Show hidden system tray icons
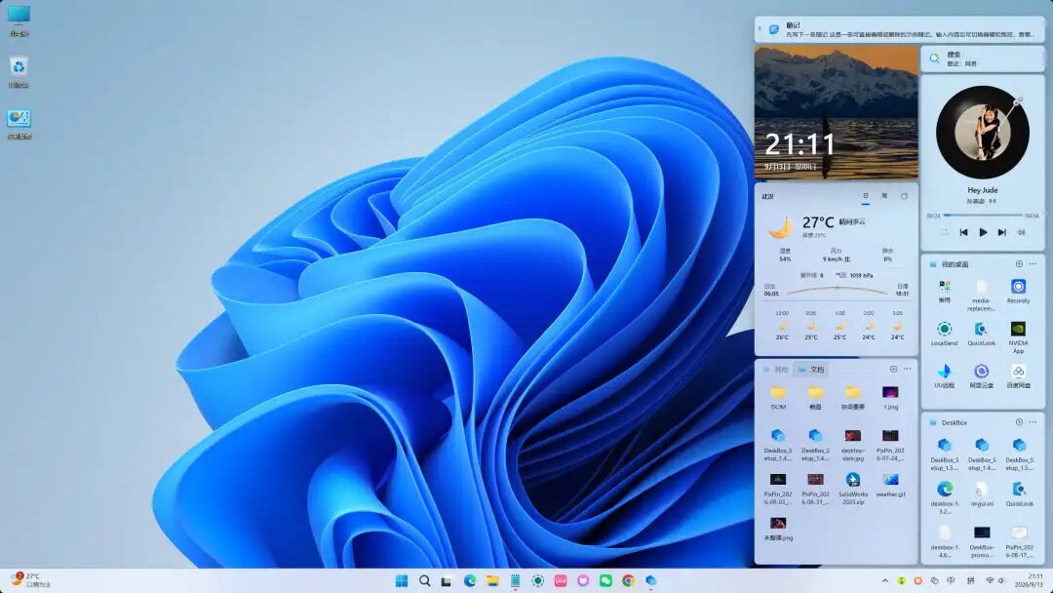 pos(885,581)
